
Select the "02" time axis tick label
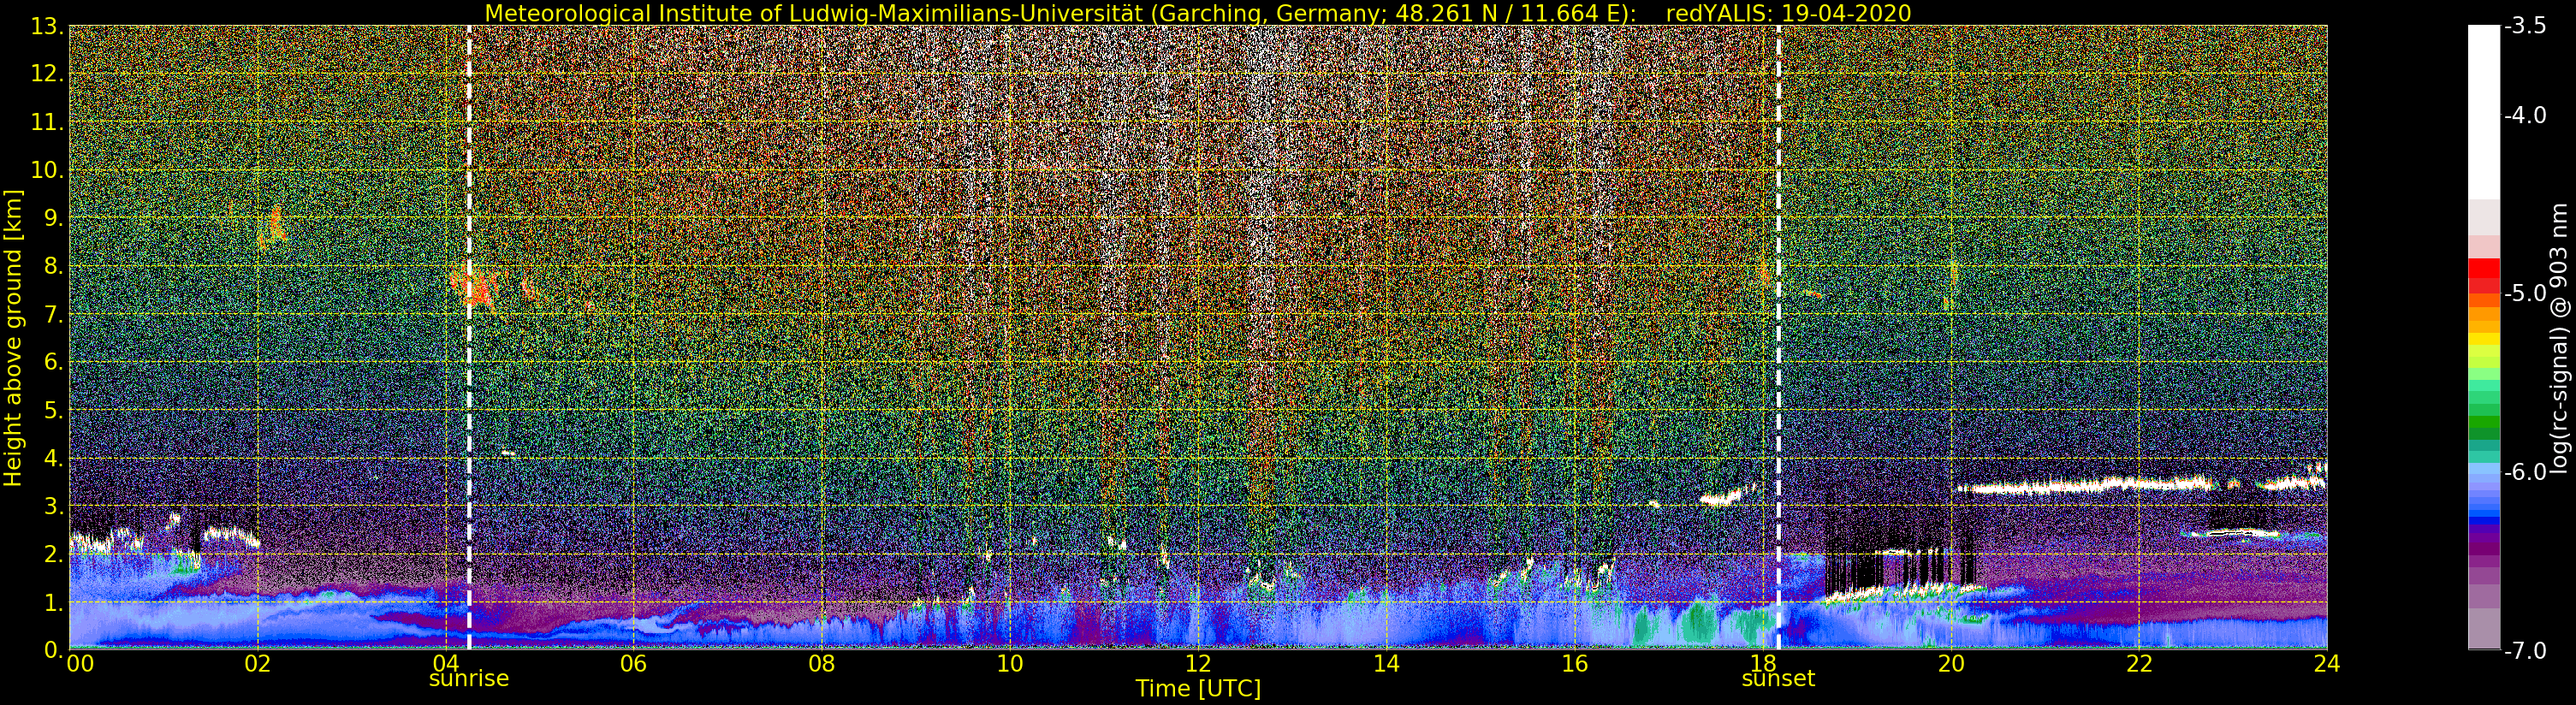257,663
